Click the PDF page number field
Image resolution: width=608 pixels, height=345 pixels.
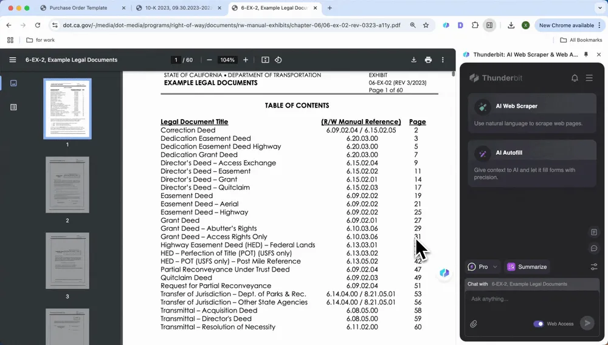[x=176, y=60]
